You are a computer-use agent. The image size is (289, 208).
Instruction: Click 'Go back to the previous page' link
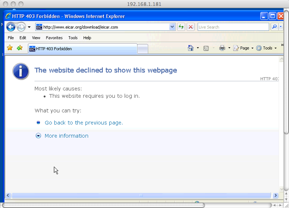[84, 123]
